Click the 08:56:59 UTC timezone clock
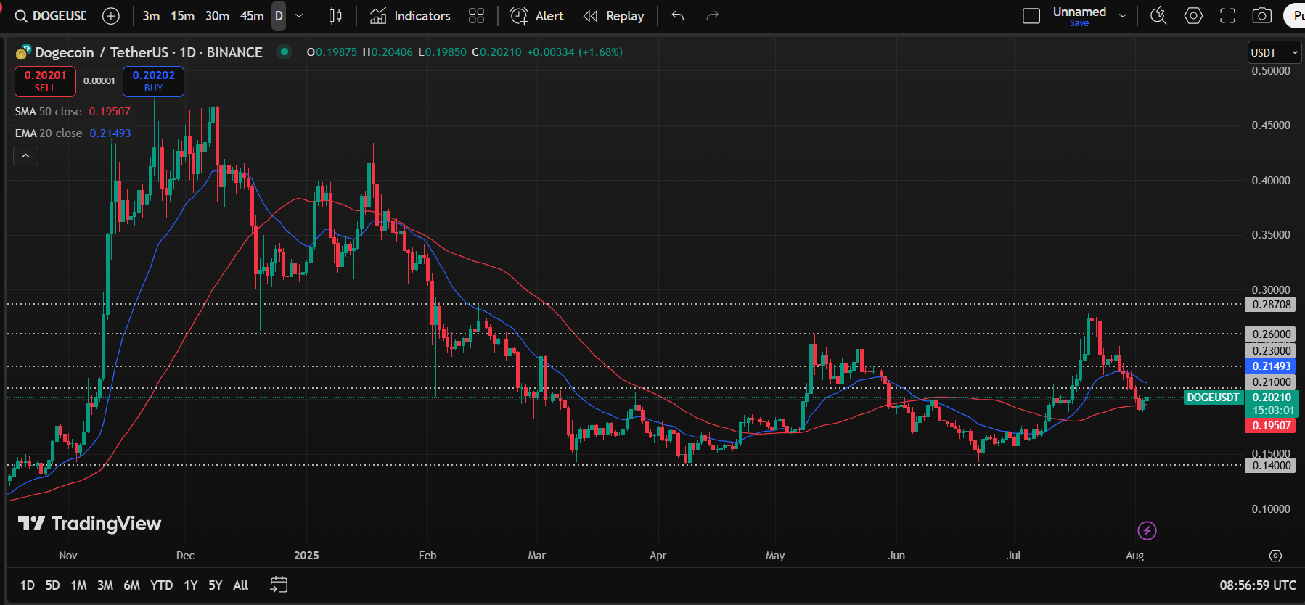 pos(1258,585)
